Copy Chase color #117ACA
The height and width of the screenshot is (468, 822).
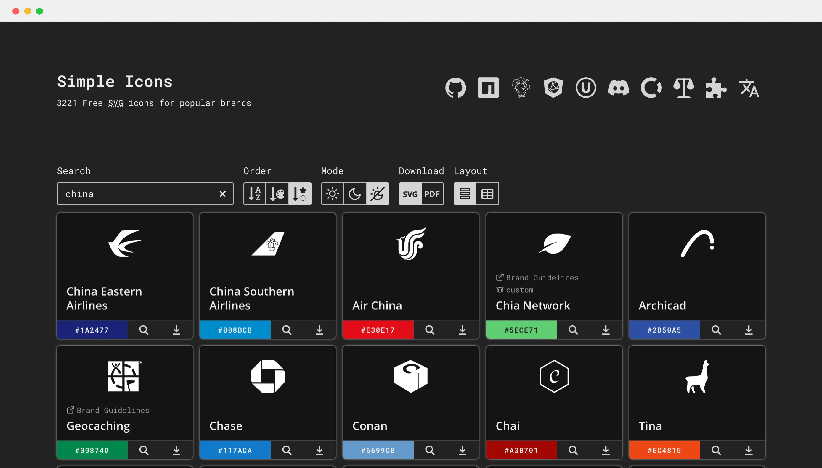click(x=235, y=450)
